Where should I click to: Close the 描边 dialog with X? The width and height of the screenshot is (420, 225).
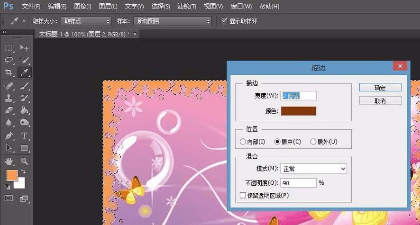[400, 66]
